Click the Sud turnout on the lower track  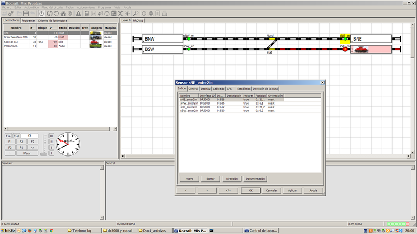point(272,49)
